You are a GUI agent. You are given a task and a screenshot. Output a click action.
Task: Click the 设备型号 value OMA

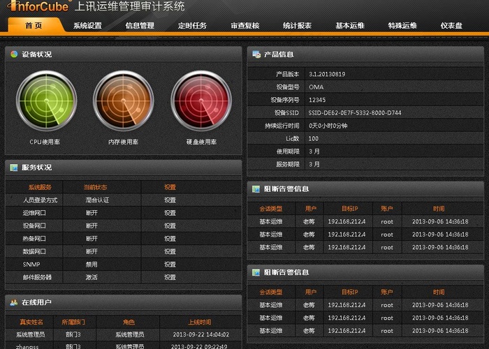316,87
